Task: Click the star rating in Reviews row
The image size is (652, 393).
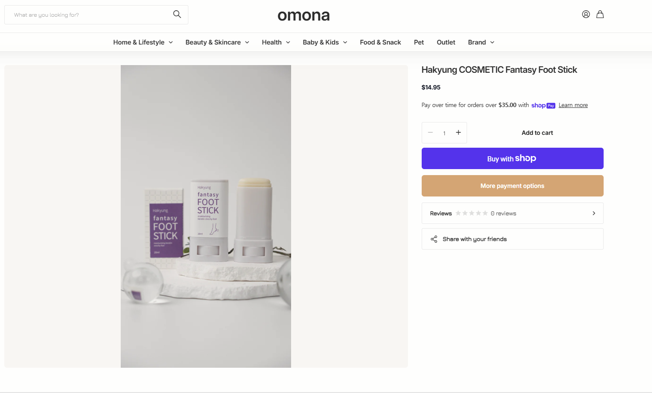Action: click(x=471, y=213)
